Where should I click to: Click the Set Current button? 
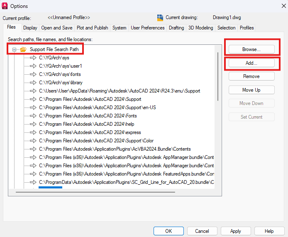[x=251, y=117]
